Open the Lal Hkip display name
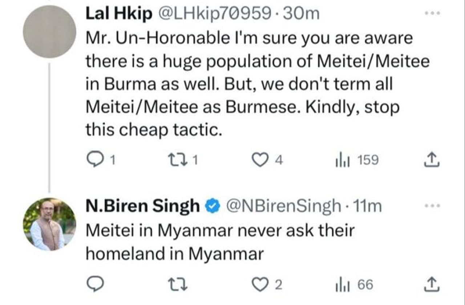465x305 pixels. [x=118, y=14]
